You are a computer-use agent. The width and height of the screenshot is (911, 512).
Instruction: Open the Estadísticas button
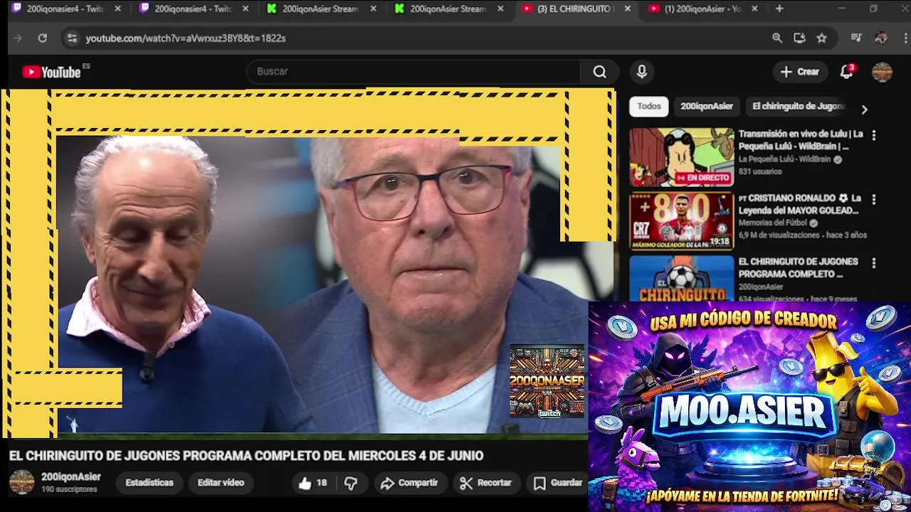pos(149,483)
